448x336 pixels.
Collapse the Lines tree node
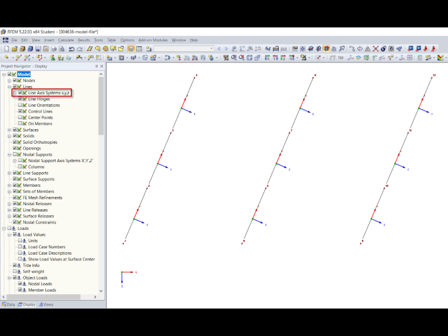[x=9, y=87]
